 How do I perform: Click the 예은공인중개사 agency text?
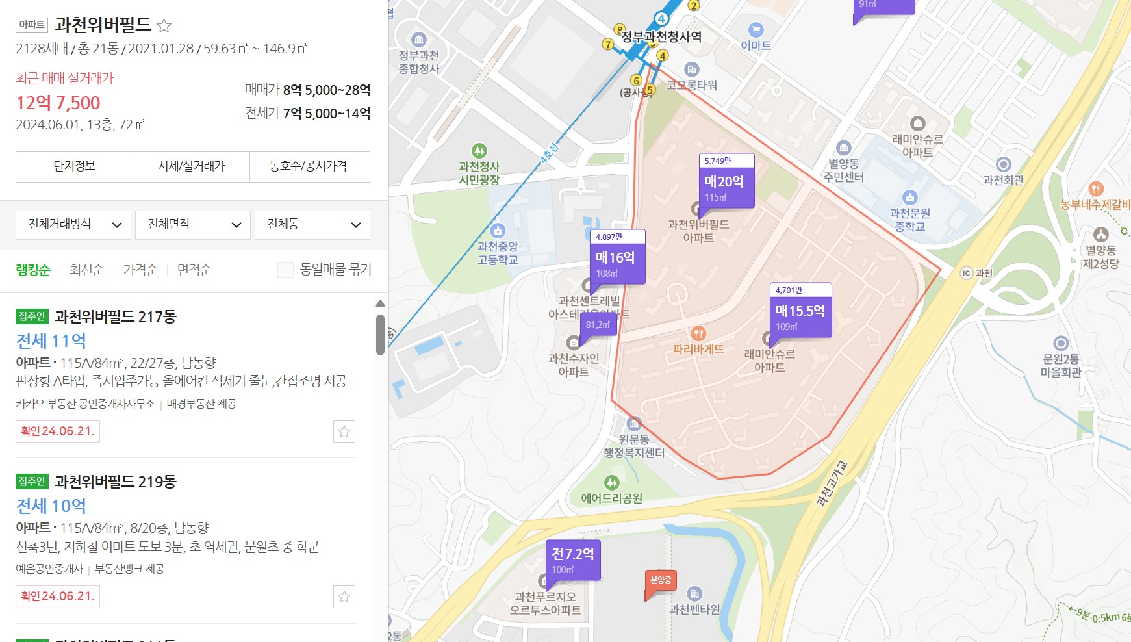click(x=49, y=569)
